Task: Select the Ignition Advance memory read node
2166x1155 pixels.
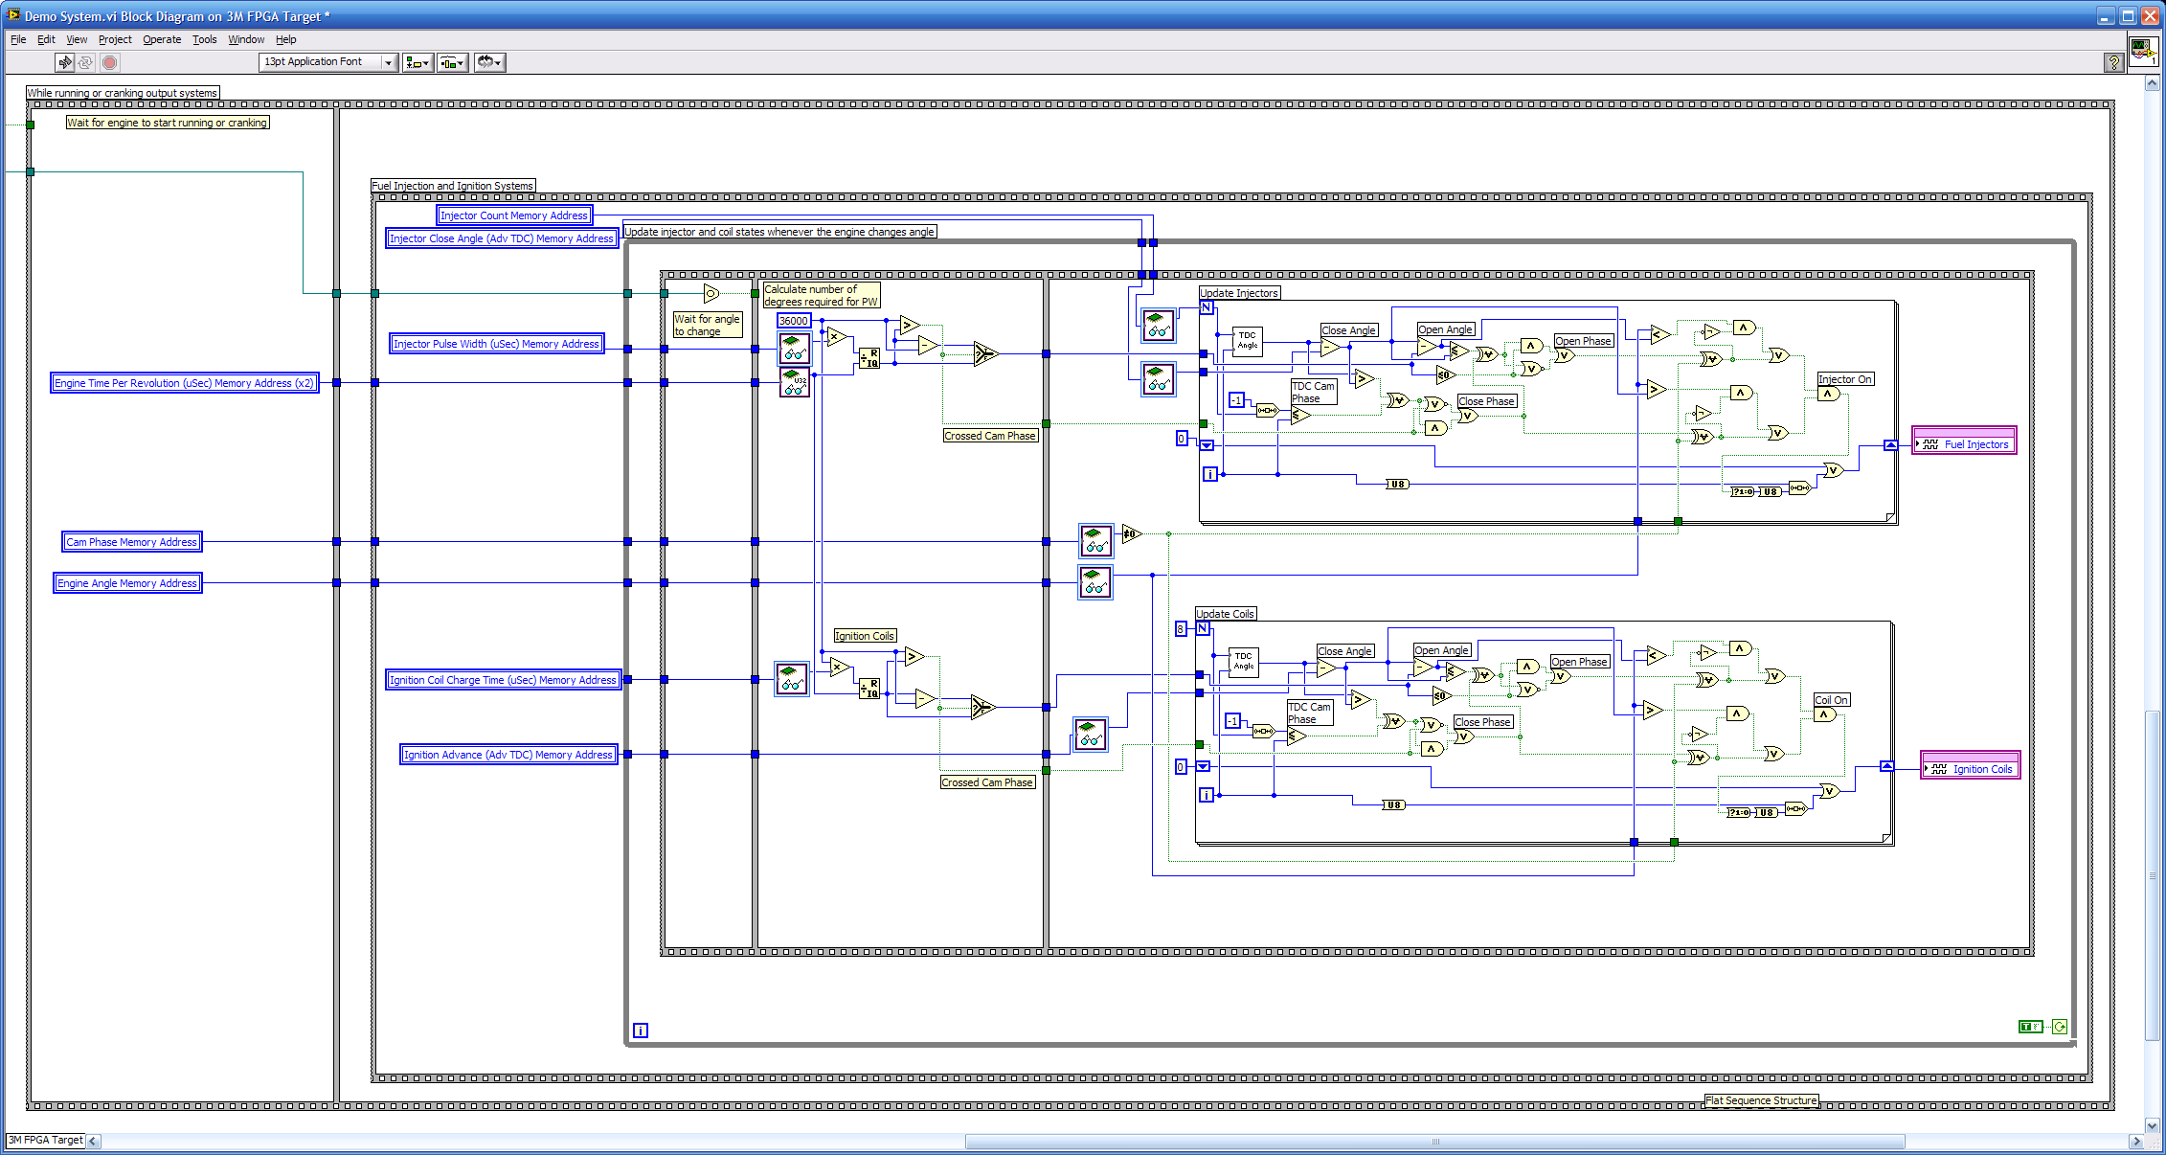Action: 1090,735
